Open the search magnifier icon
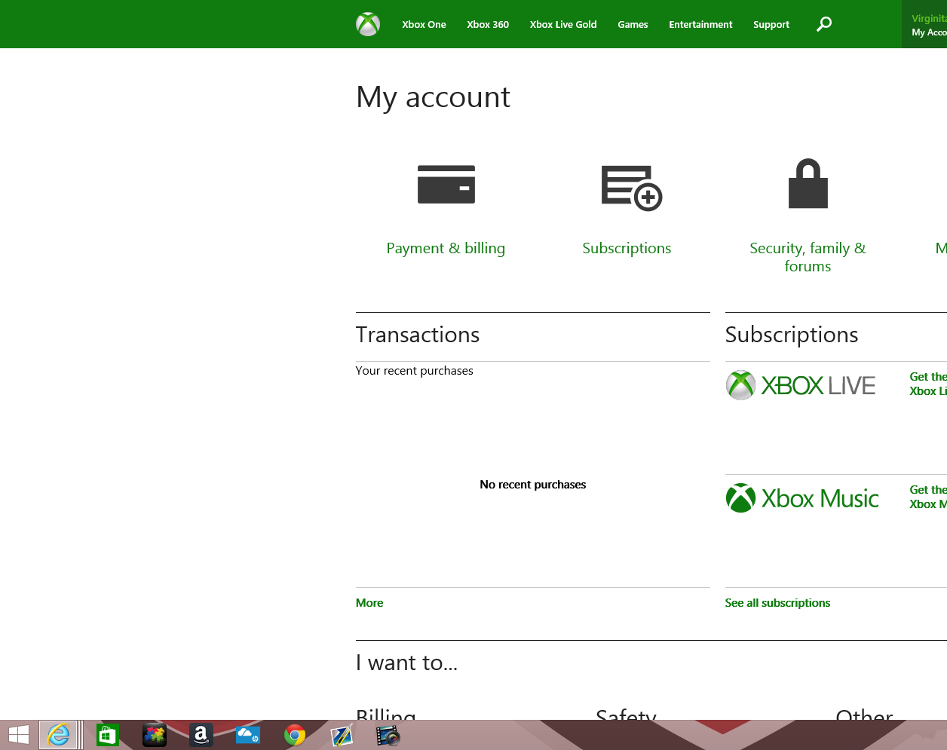The image size is (947, 750). [x=824, y=24]
